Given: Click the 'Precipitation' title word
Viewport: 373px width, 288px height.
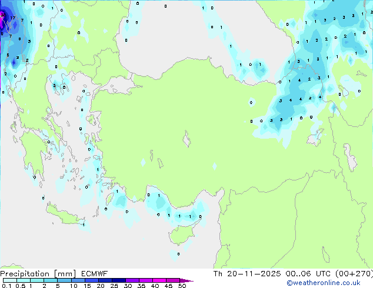Looking at the screenshot, I should (x=25, y=274).
